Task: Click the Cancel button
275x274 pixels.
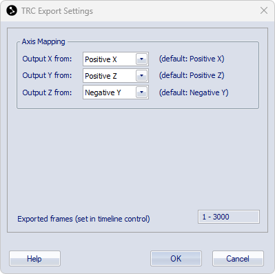Action: pyautogui.click(x=238, y=259)
